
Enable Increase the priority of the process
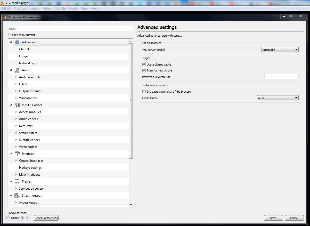point(144,92)
